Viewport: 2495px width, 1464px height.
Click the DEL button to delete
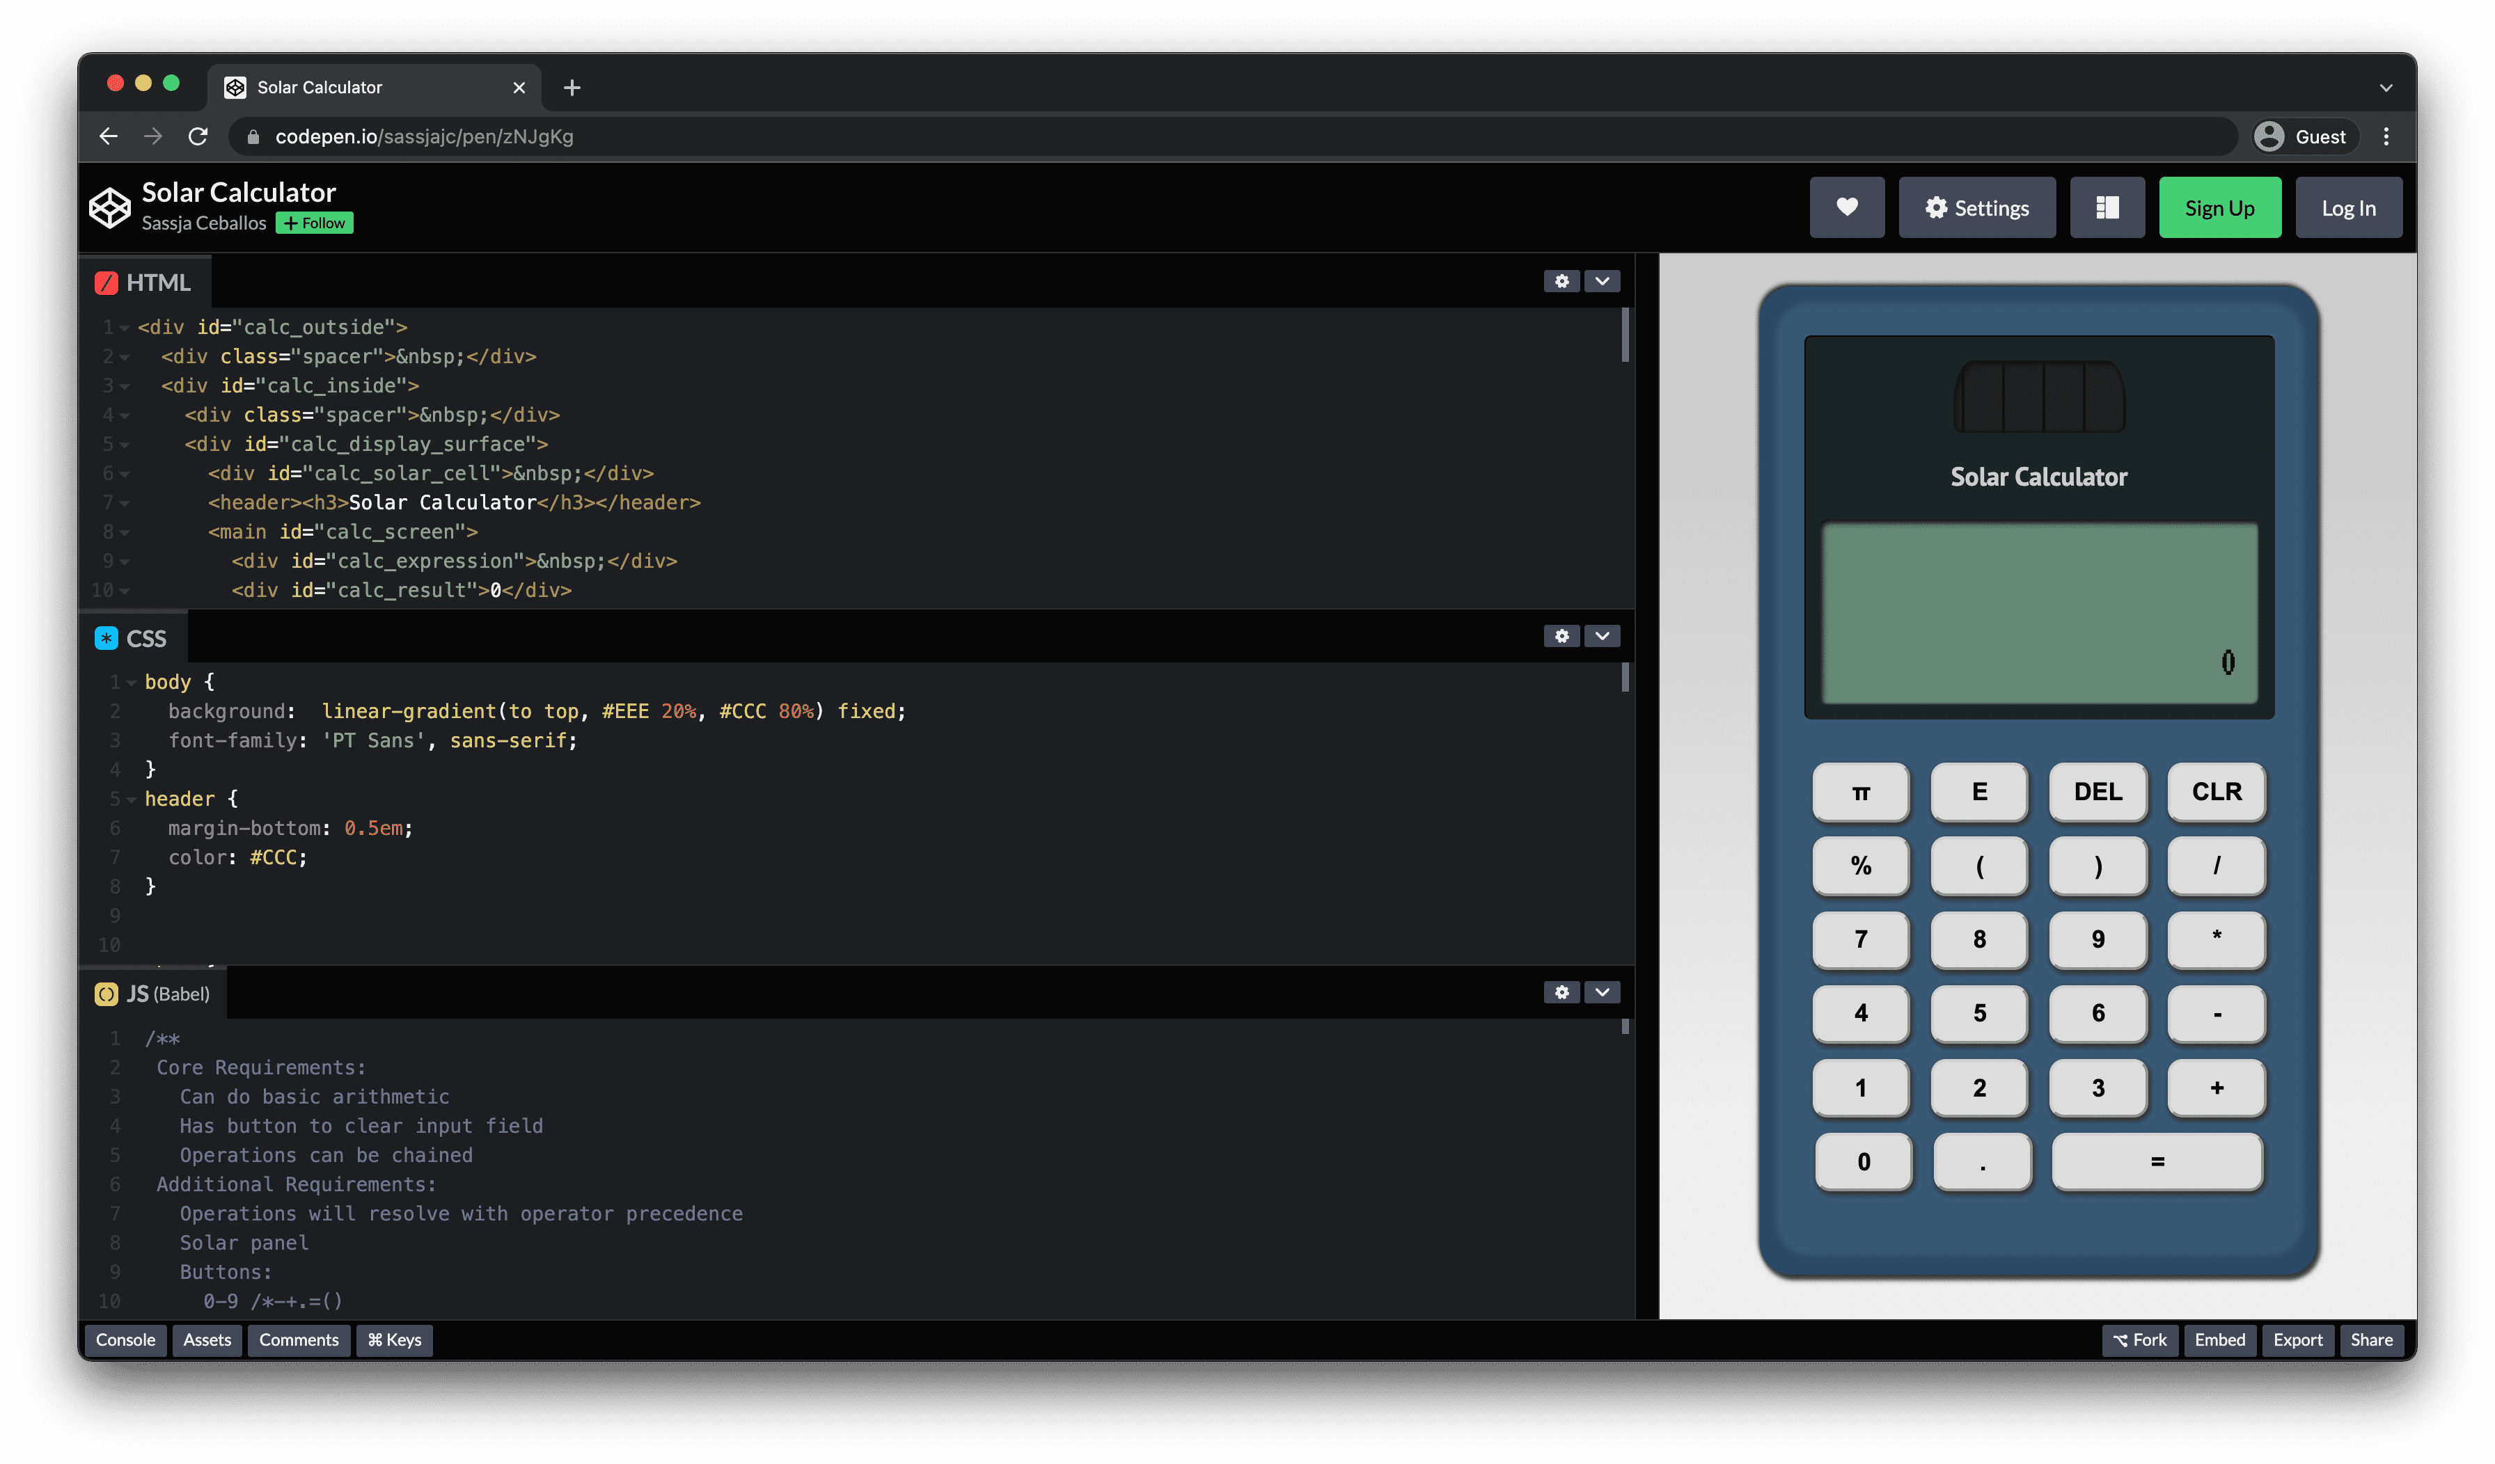2095,791
